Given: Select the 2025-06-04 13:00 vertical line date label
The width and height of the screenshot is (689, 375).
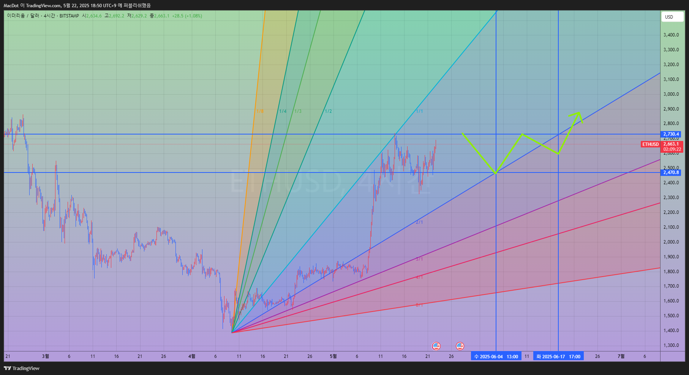Looking at the screenshot, I should tap(496, 356).
